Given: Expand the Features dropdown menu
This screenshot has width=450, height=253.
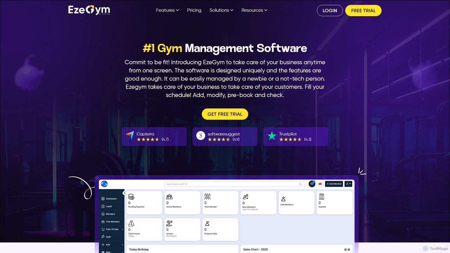Looking at the screenshot, I should [167, 10].
